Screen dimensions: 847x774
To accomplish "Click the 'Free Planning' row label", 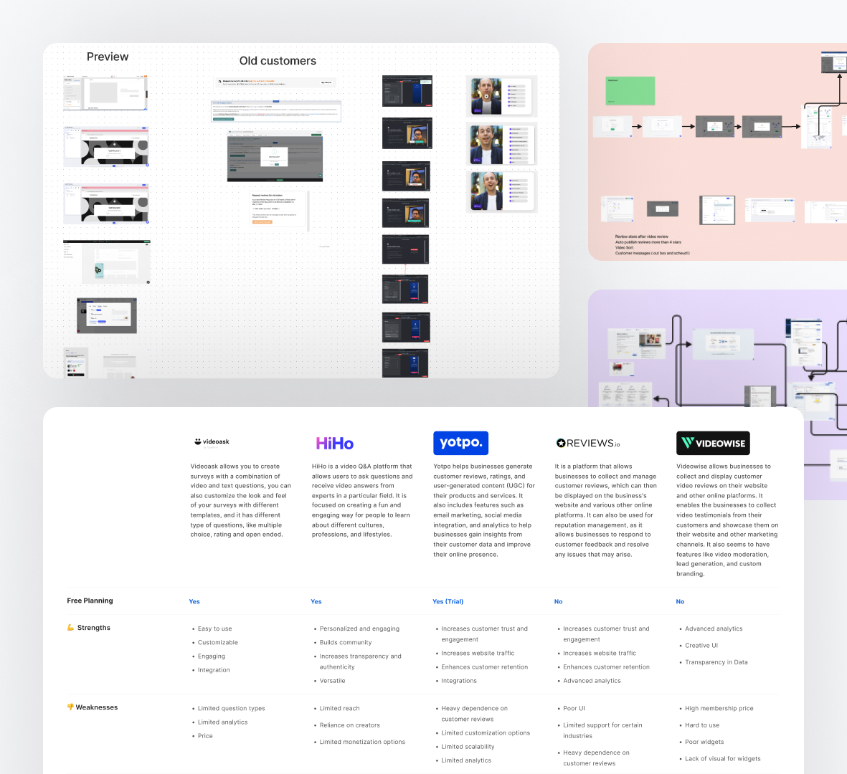I will point(90,601).
